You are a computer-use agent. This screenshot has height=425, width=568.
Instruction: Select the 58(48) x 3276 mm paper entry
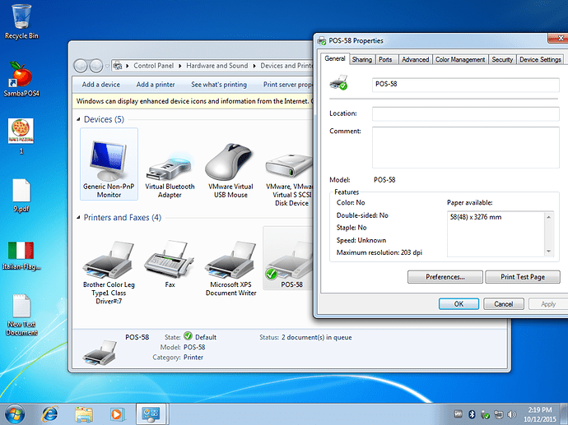tap(476, 217)
